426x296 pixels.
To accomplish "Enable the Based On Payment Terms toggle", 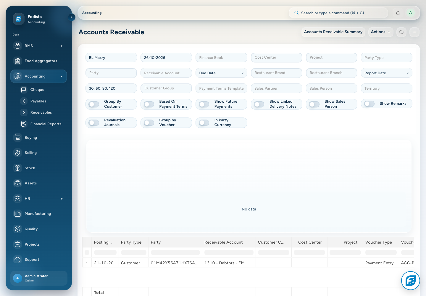I will pyautogui.click(x=149, y=104).
